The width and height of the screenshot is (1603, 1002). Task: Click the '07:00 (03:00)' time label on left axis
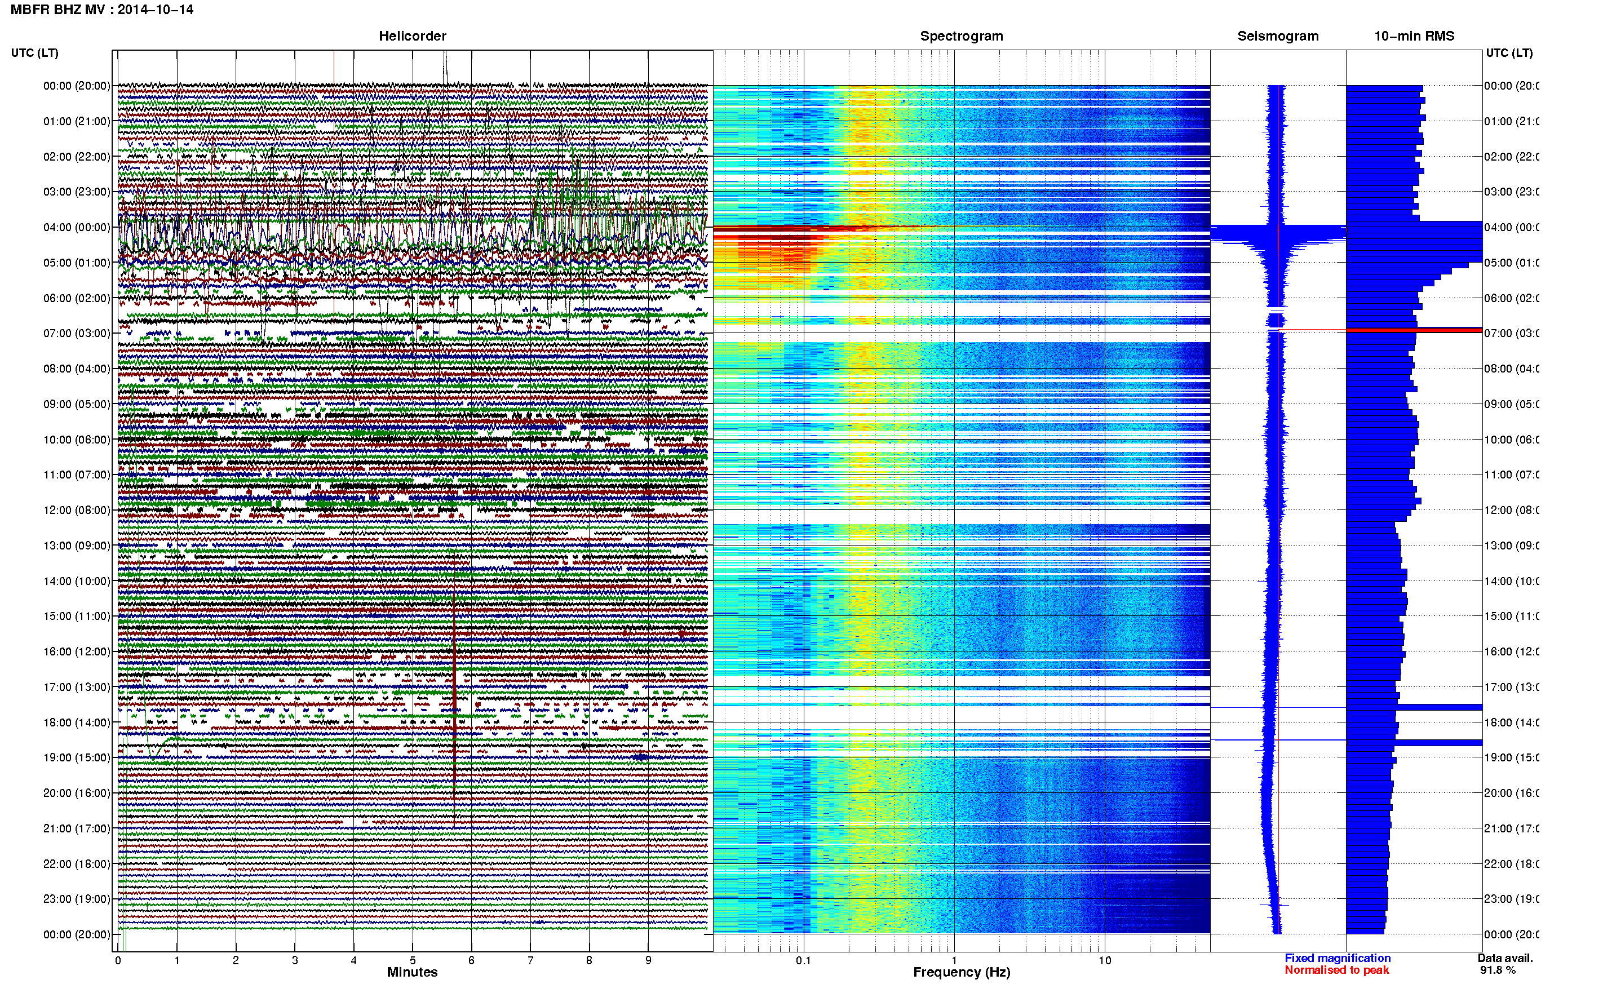[x=77, y=333]
